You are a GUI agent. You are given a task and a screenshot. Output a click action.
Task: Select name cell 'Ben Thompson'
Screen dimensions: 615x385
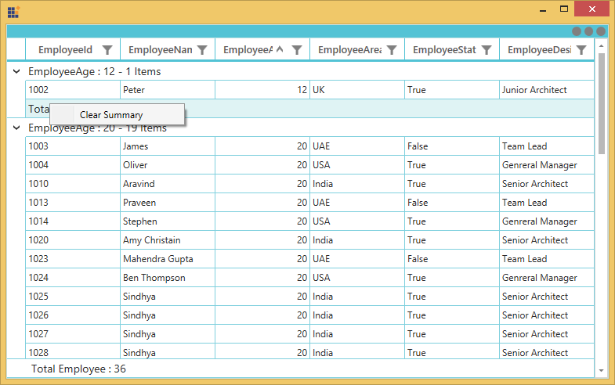coord(168,278)
